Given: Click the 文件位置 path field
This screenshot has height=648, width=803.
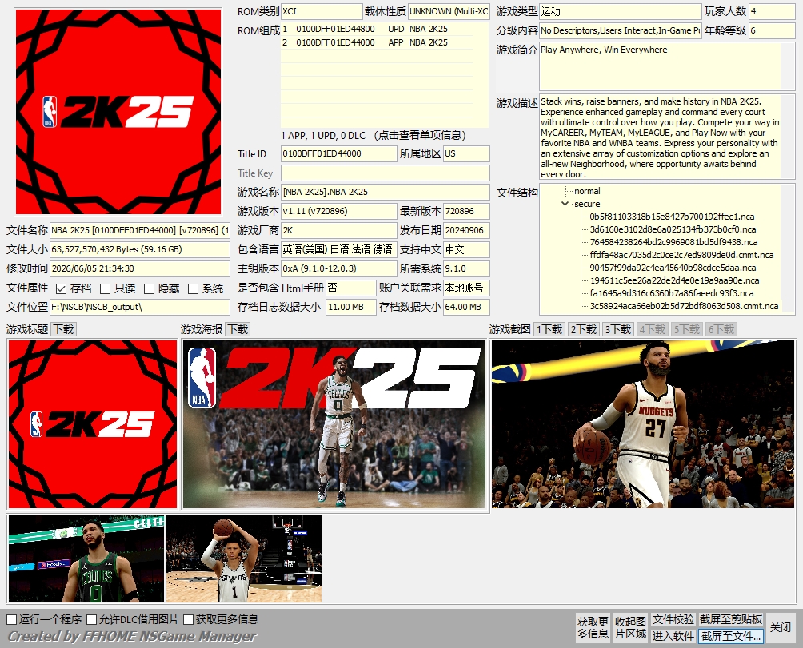Looking at the screenshot, I should [140, 308].
